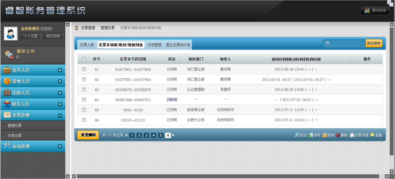The image size is (395, 179).
Task: Expand the 财务人员 sidebar section
Action: 60,104
